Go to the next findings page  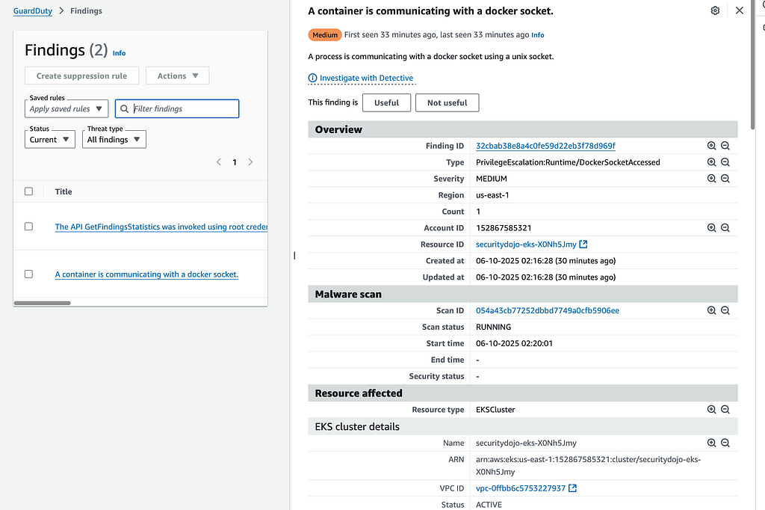250,162
